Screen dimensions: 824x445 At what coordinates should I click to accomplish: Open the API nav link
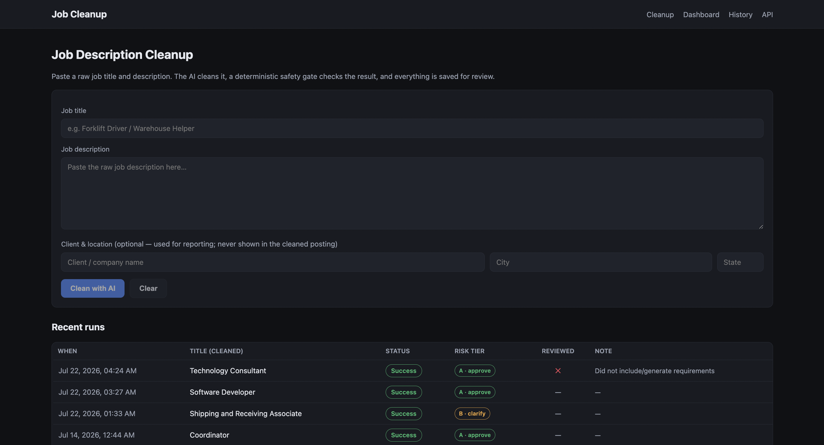[767, 15]
